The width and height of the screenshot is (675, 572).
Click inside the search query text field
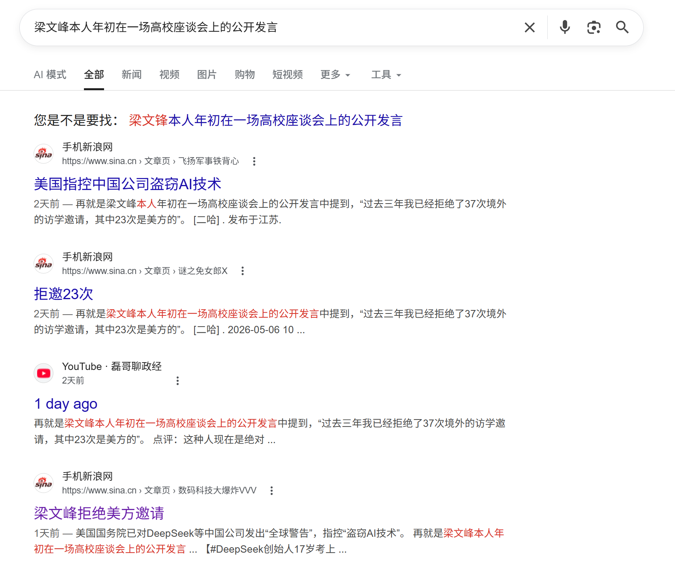[271, 27]
